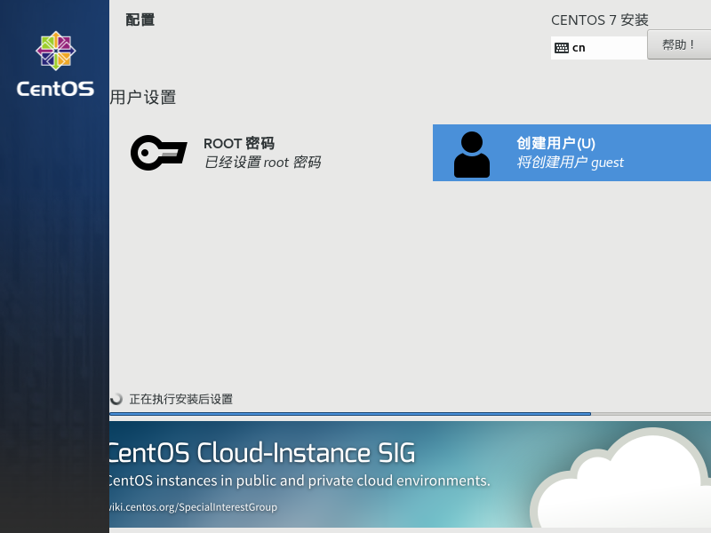
Task: Click the CentOS wordmark under the logo
Action: (x=55, y=89)
